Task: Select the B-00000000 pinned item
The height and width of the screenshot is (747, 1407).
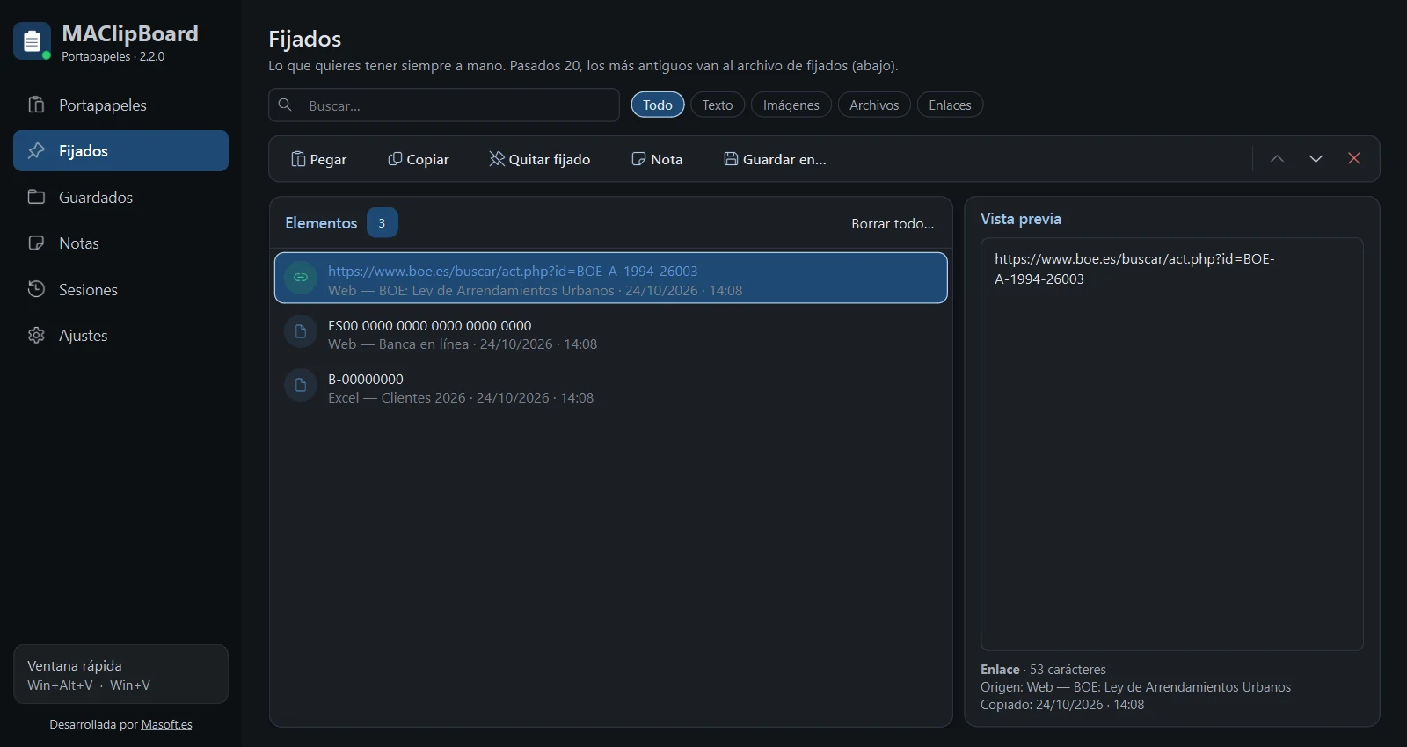Action: (611, 388)
